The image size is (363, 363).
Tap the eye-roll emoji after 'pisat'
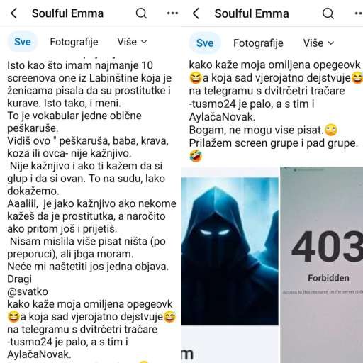click(331, 130)
